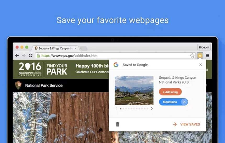This screenshot has width=225, height=143.
Task: Click the bookmark star in address bar
Action: pyautogui.click(x=192, y=55)
